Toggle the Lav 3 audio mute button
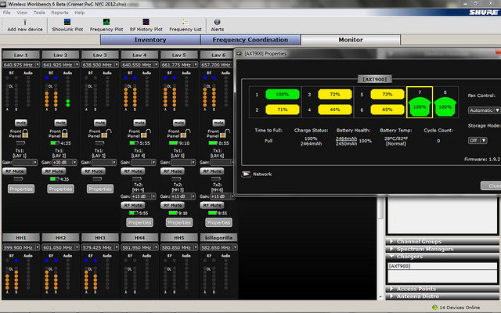Screen dimensions: 501x313 click(100, 123)
